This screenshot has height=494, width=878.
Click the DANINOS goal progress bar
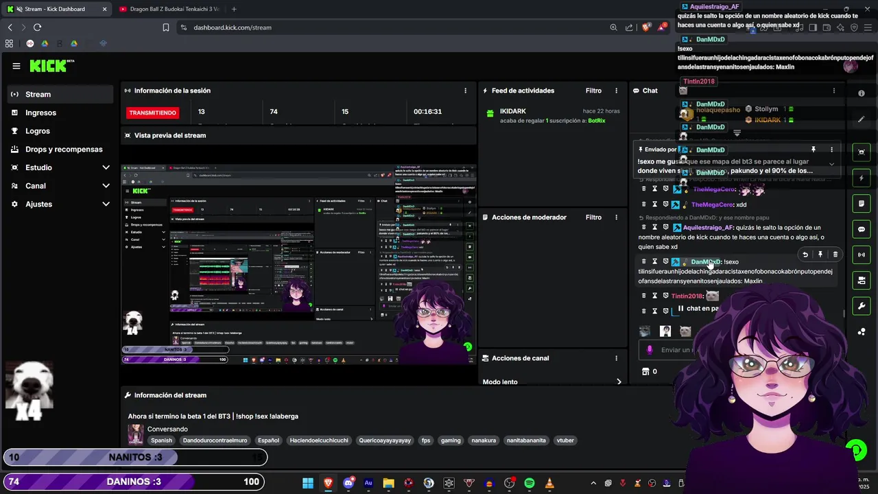point(135,482)
